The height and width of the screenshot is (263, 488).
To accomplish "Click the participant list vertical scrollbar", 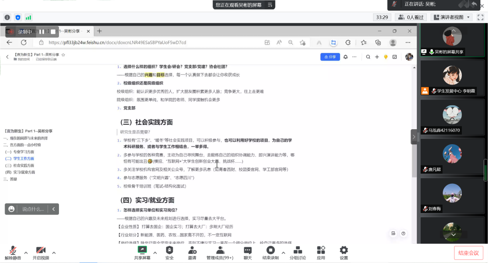I will pos(485,169).
